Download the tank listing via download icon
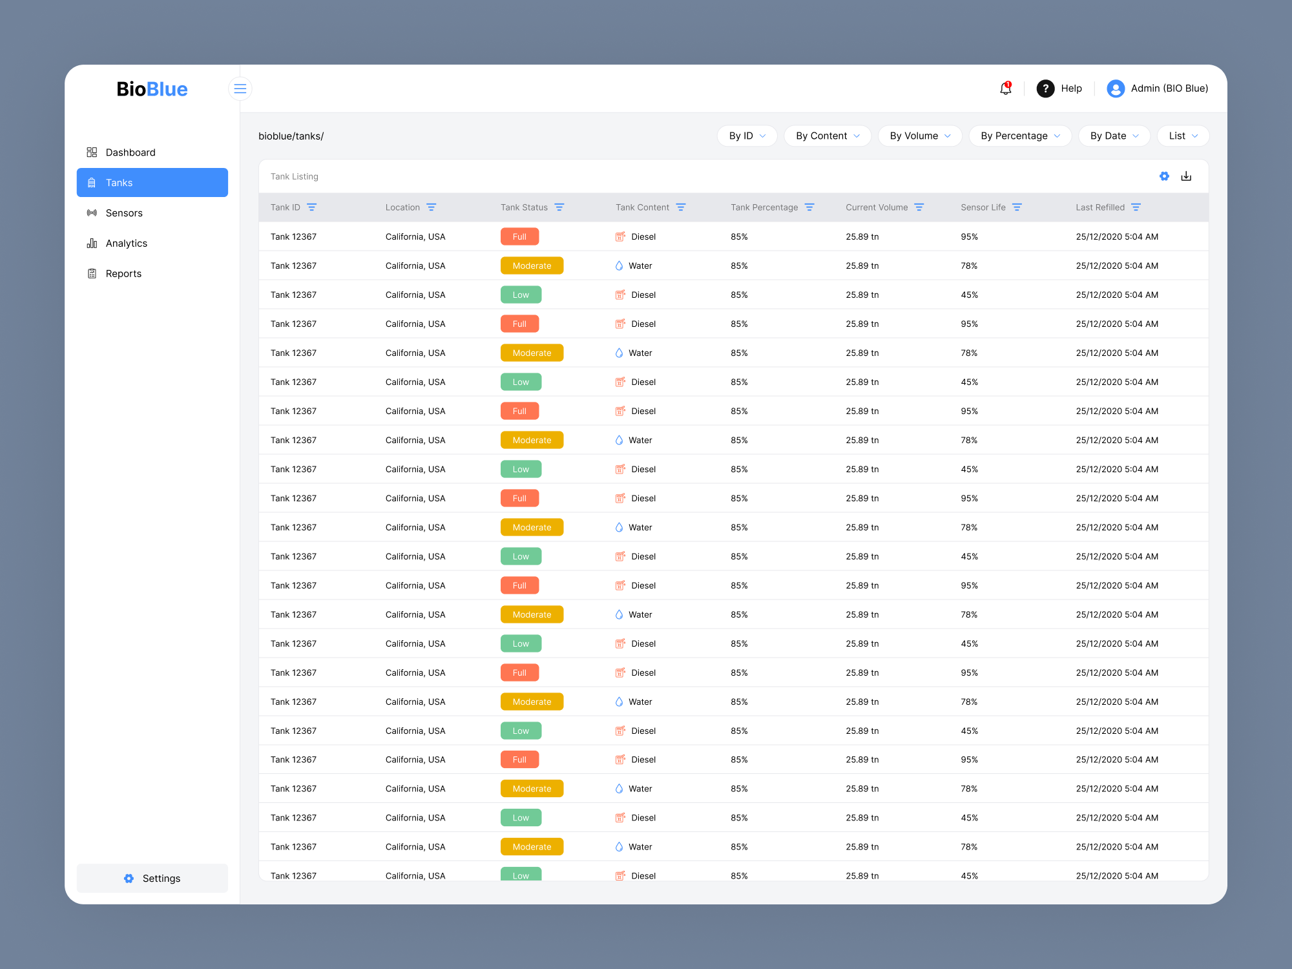 tap(1186, 176)
